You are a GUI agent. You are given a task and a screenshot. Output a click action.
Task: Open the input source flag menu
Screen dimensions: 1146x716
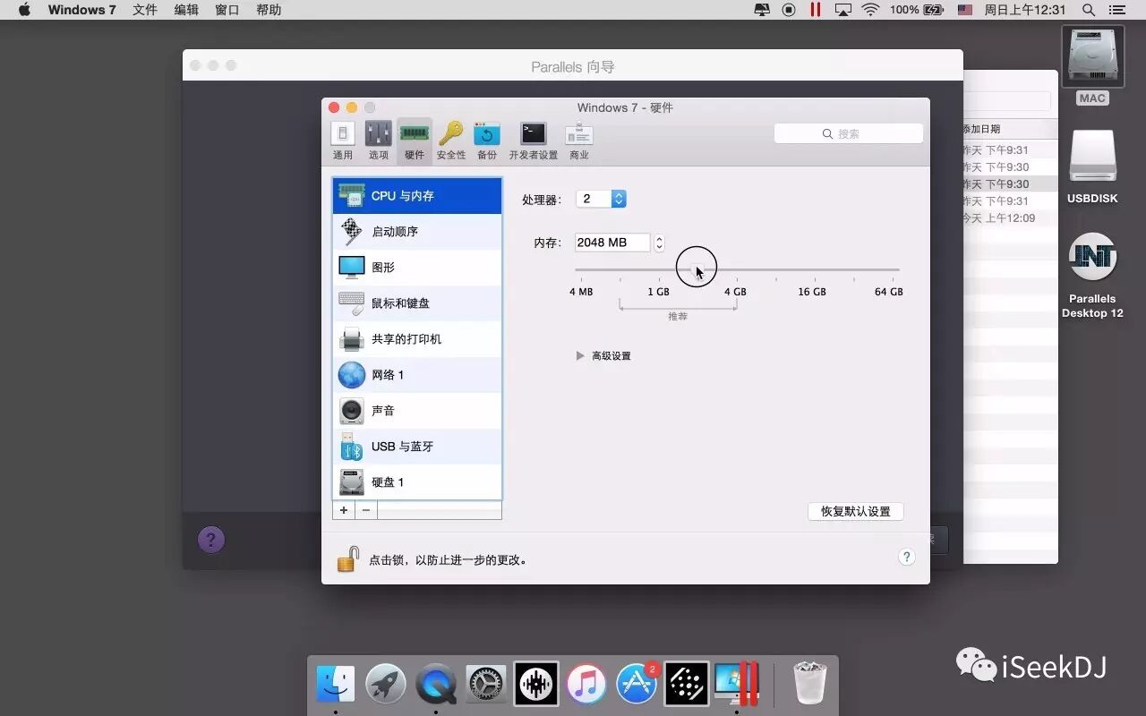click(x=965, y=10)
